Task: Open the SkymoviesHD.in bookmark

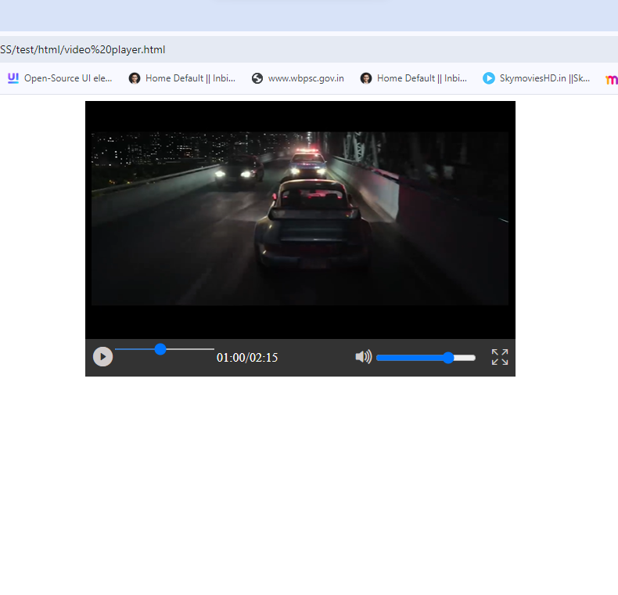Action: 544,78
